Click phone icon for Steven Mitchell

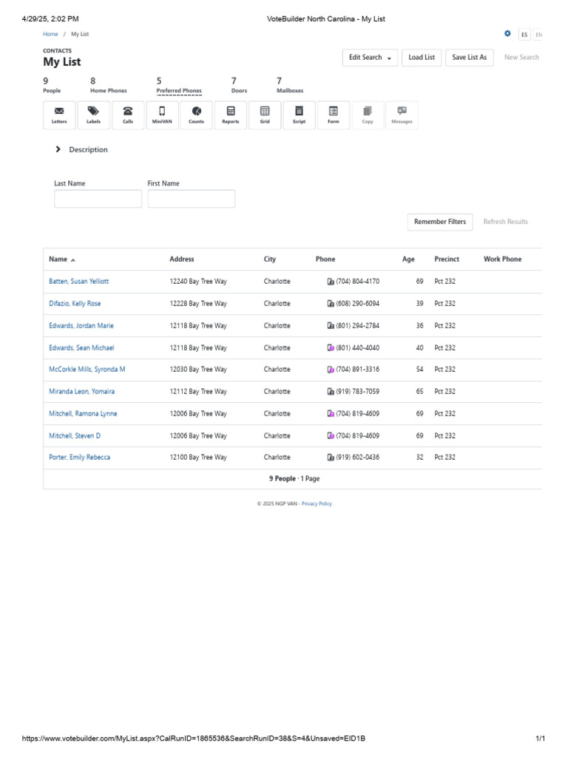pyautogui.click(x=331, y=435)
